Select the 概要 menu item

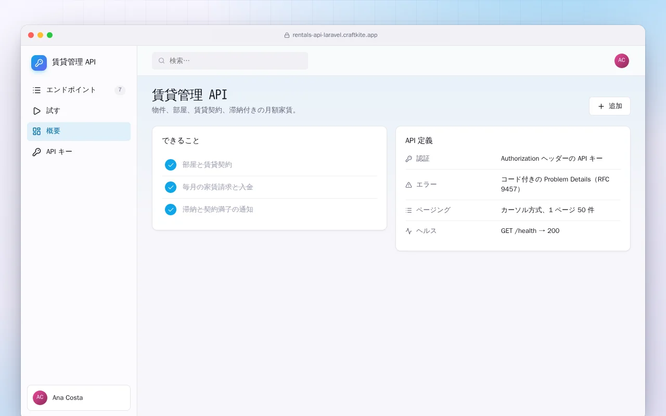pos(79,132)
